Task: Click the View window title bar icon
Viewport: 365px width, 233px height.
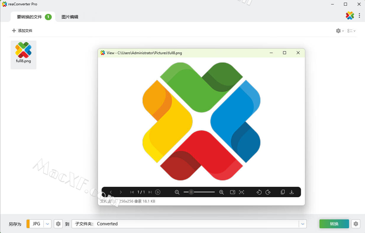Action: [103, 53]
